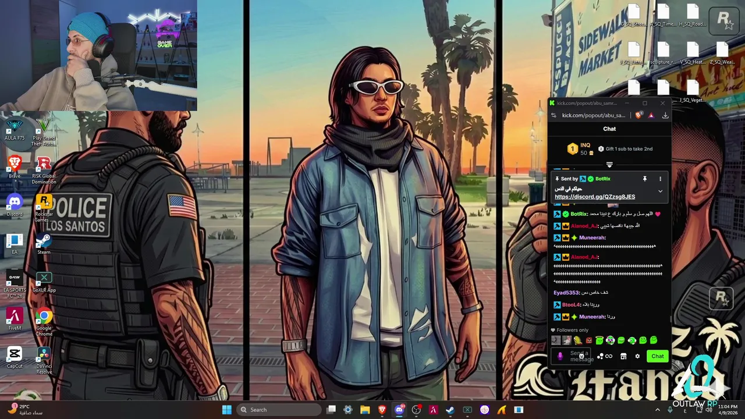The width and height of the screenshot is (745, 419).
Task: Open RISK Global Domination desktop icon
Action: pos(44,171)
